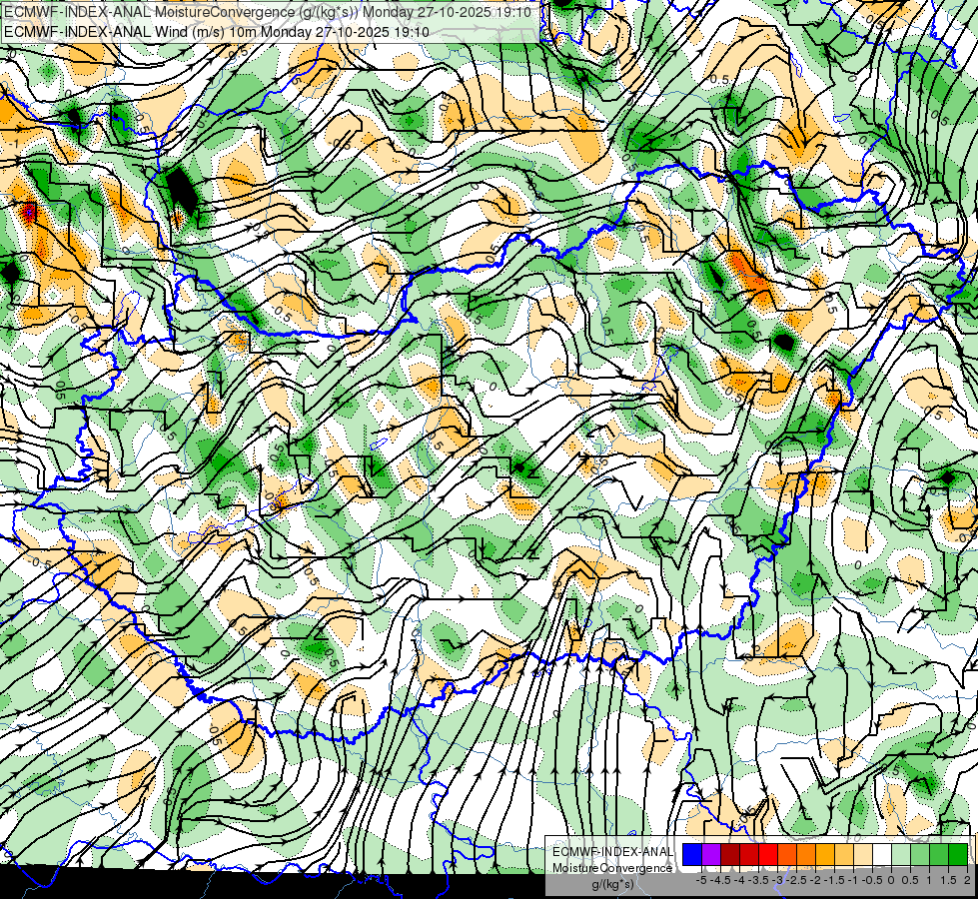Click the legend tick value 2
Screen dimensions: 978x899
point(967,880)
